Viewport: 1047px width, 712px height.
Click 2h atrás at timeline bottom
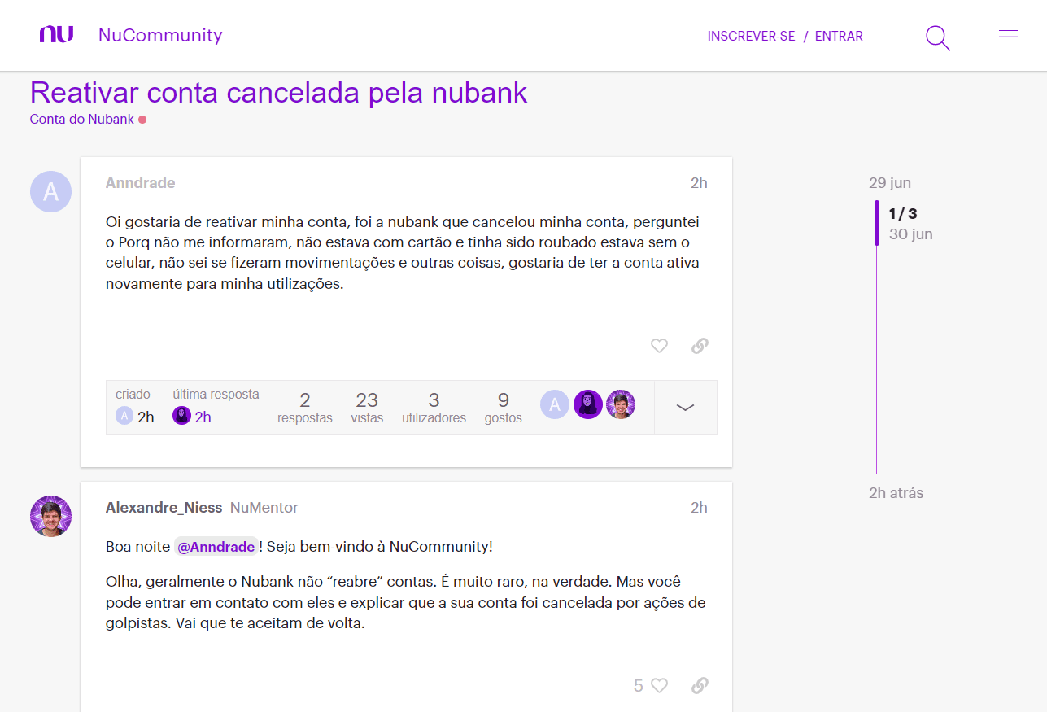point(896,493)
